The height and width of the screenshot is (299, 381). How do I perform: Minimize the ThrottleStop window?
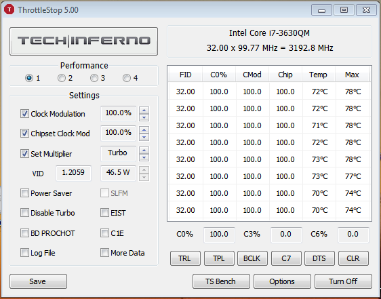click(321, 10)
